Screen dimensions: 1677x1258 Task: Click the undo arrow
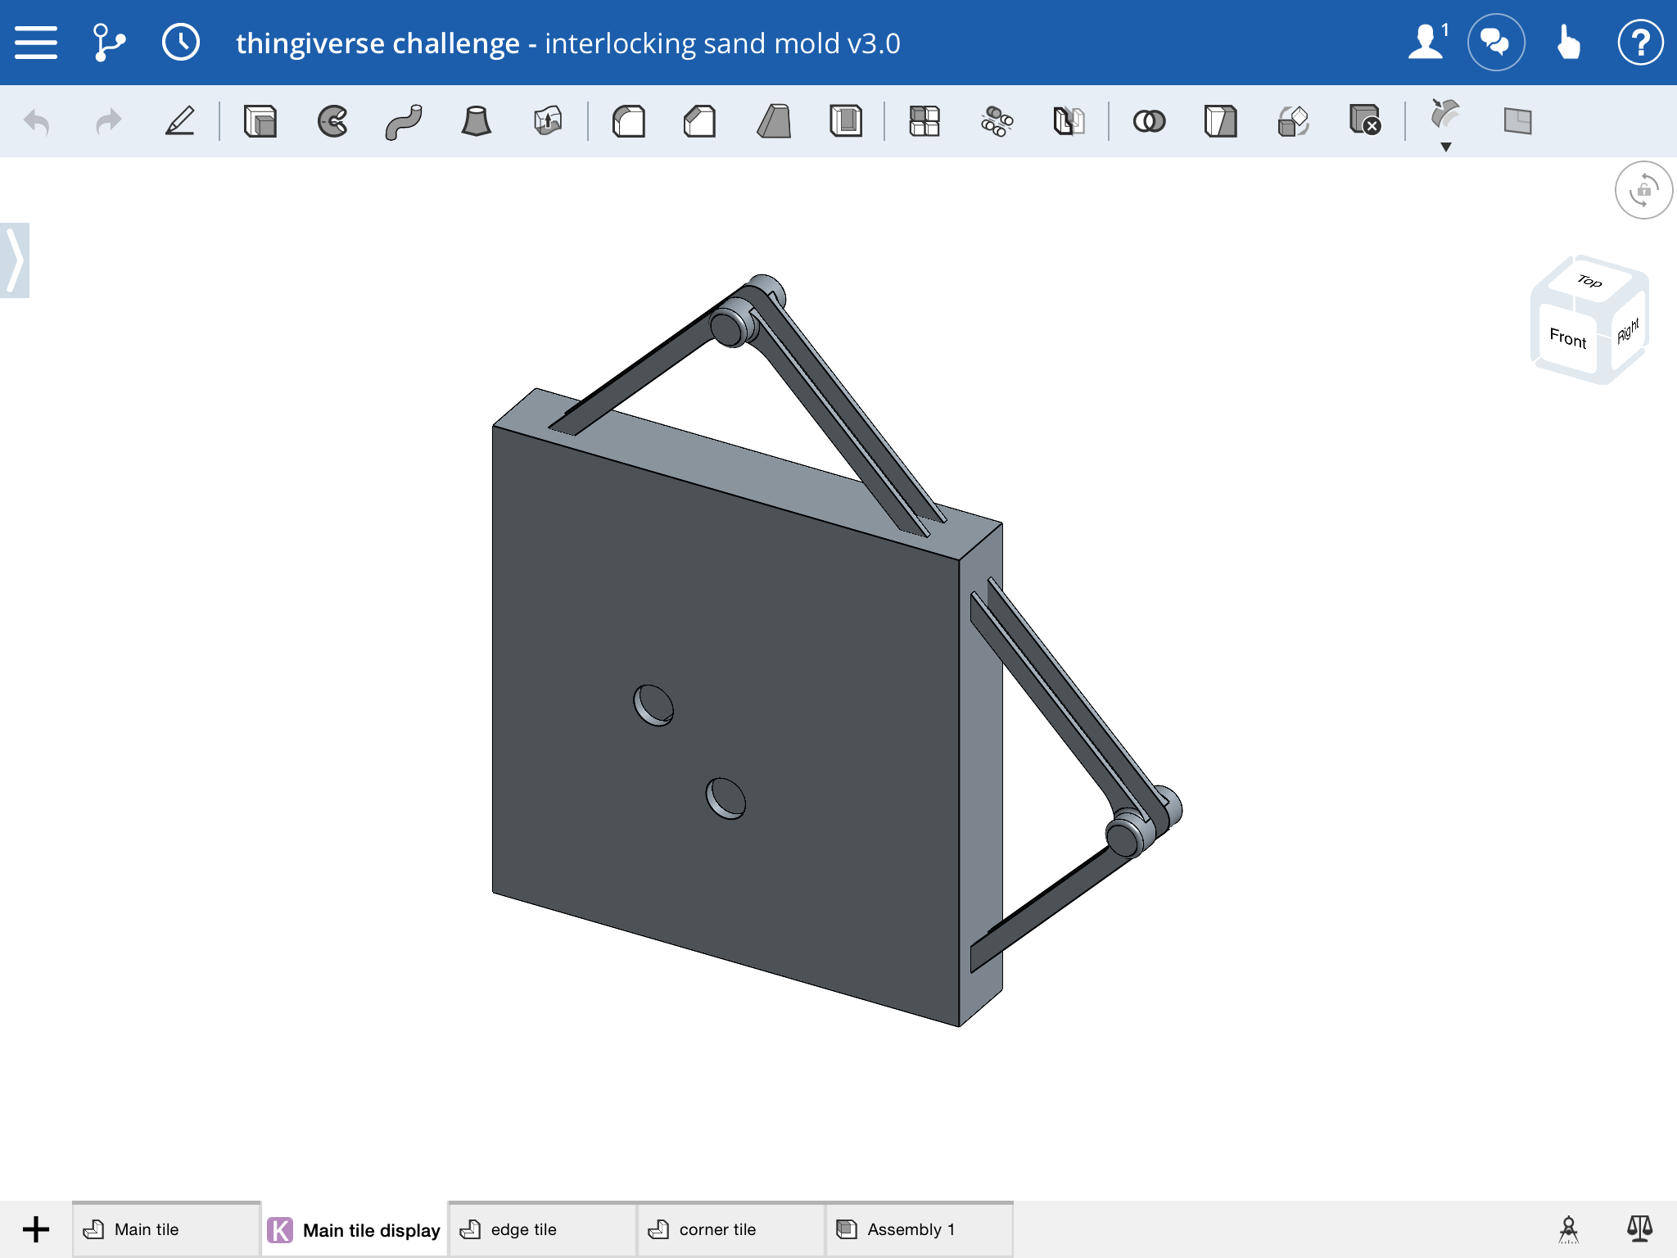37,122
